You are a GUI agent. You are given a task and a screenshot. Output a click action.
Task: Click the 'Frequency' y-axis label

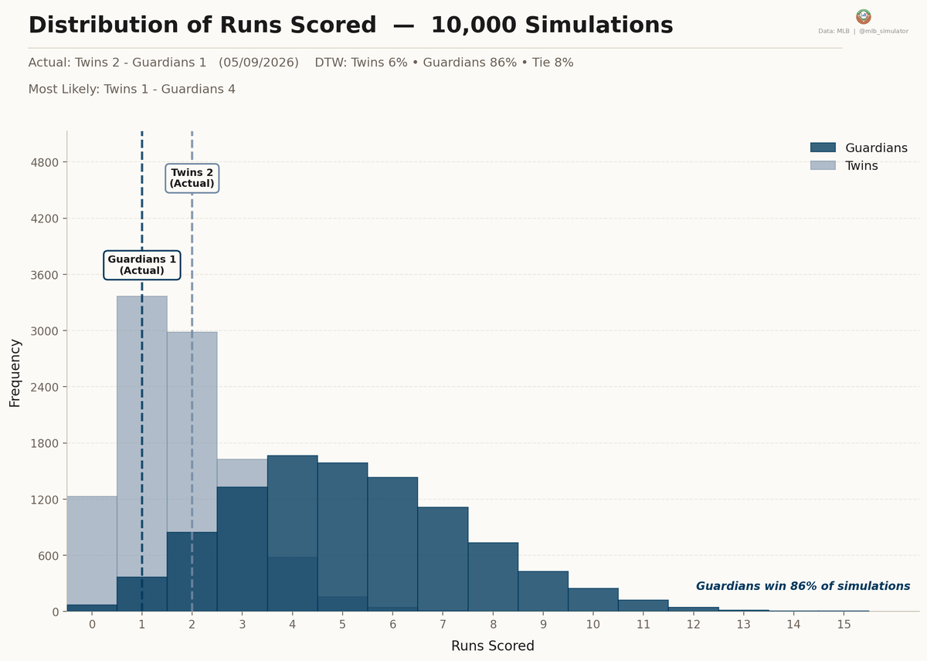coord(15,372)
